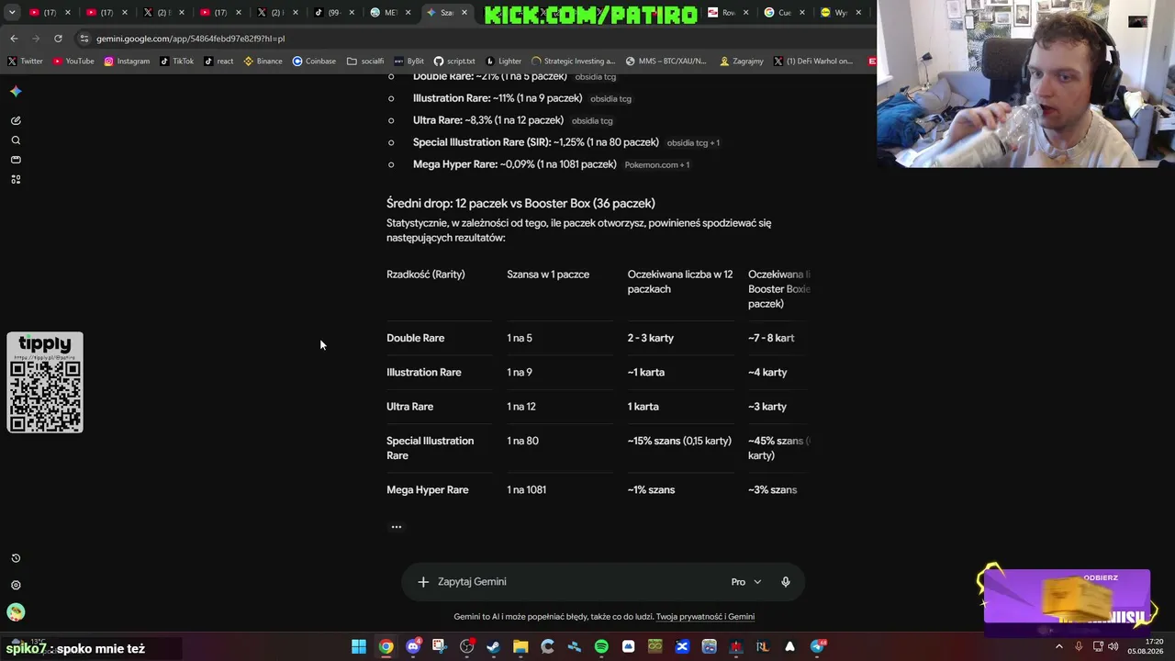This screenshot has width=1175, height=661.
Task: Open the Twitter bookmark
Action: pyautogui.click(x=25, y=62)
